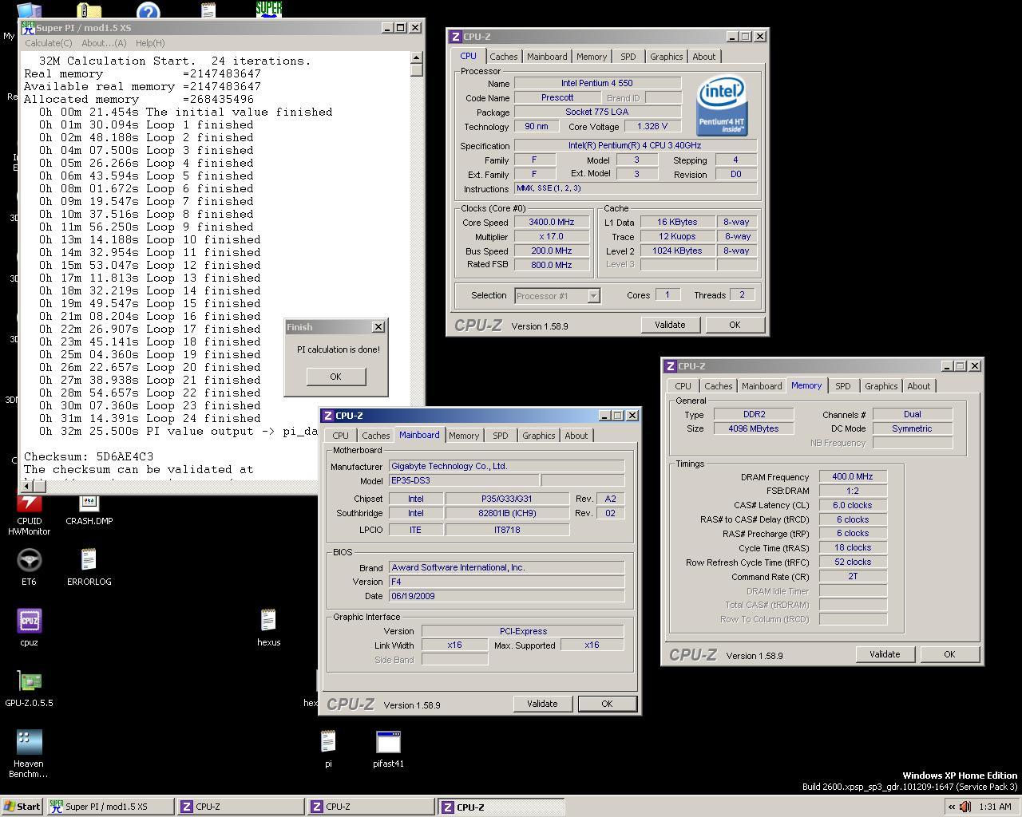Click the Checksum: 5D6AE4C3 line

coord(89,457)
